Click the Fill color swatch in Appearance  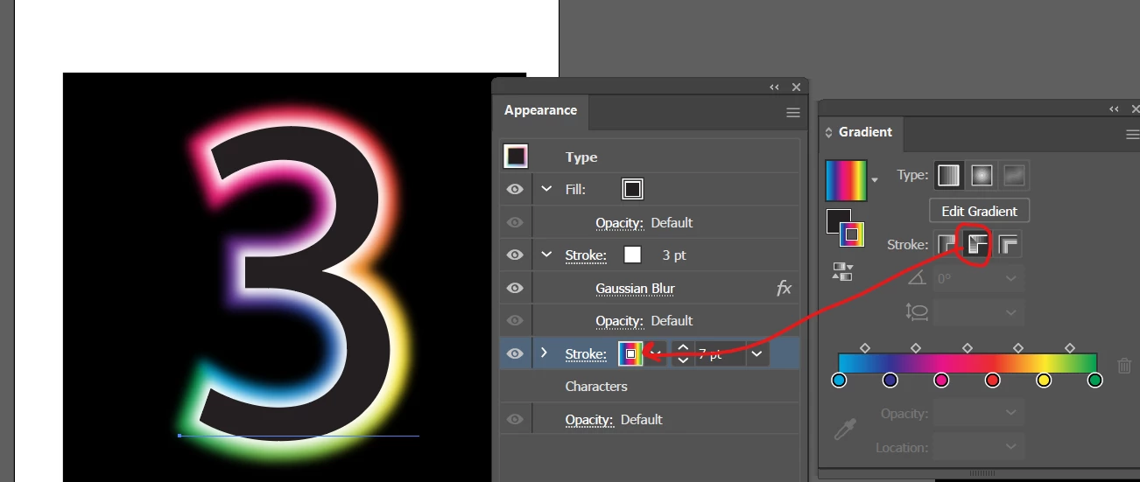[x=632, y=189]
